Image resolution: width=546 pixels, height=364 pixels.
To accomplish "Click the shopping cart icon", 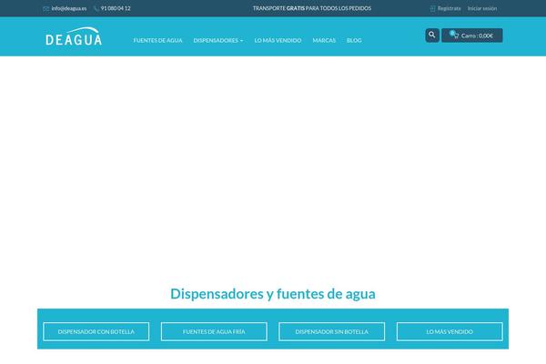I will tap(456, 35).
